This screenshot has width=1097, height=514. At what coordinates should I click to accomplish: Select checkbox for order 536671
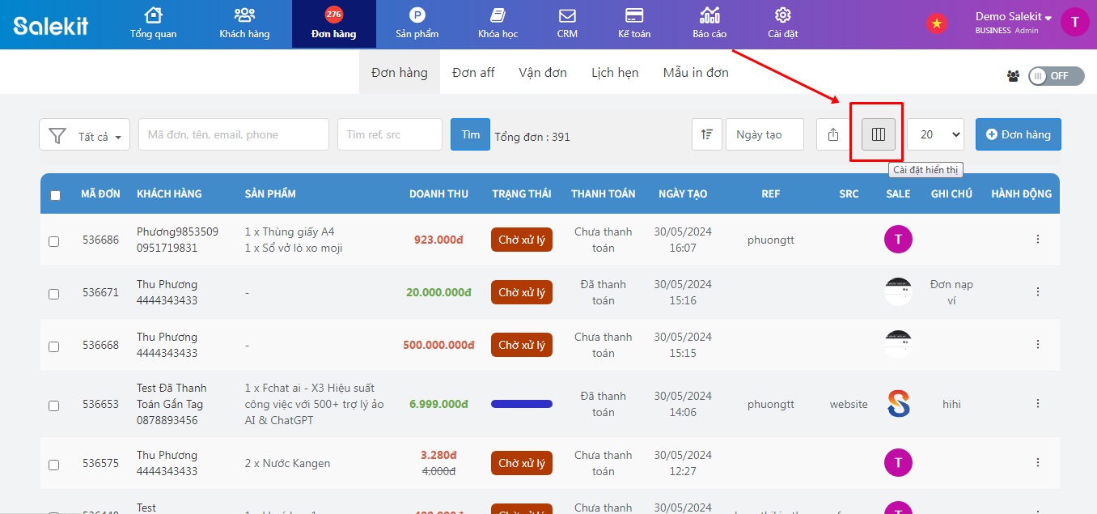click(53, 294)
